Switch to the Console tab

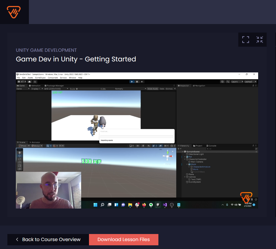click(211, 146)
